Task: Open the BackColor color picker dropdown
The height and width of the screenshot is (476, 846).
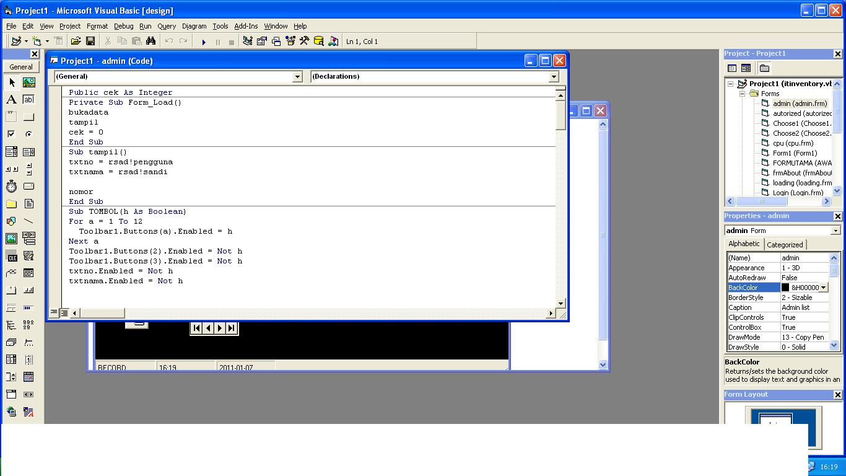Action: [x=822, y=287]
